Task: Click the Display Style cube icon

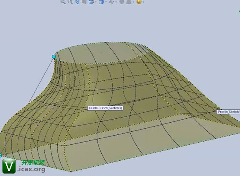Action: point(101,2)
